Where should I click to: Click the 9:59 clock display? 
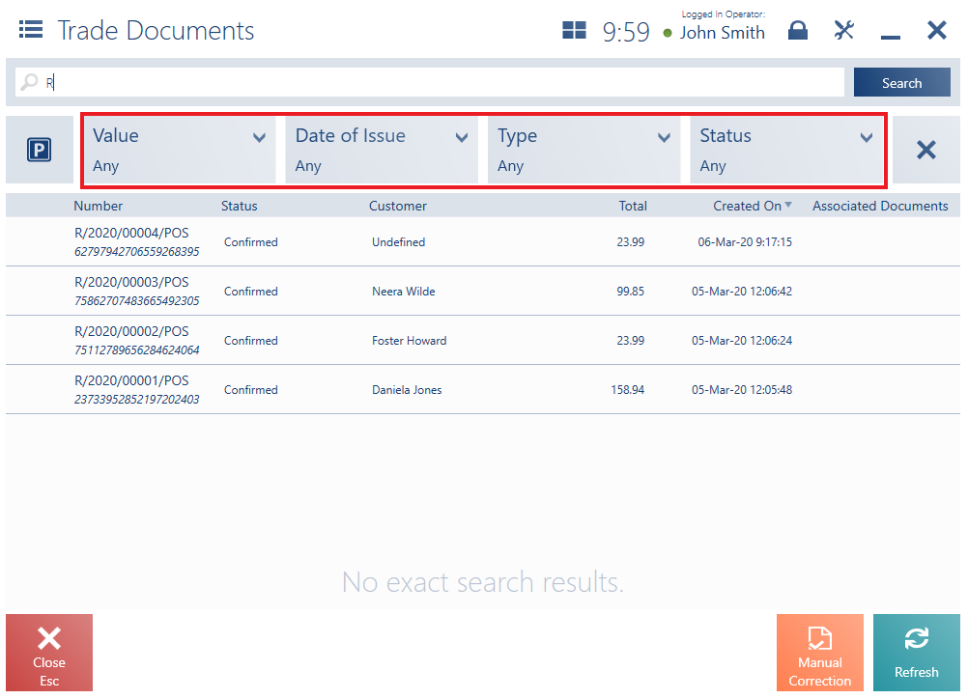pos(626,32)
